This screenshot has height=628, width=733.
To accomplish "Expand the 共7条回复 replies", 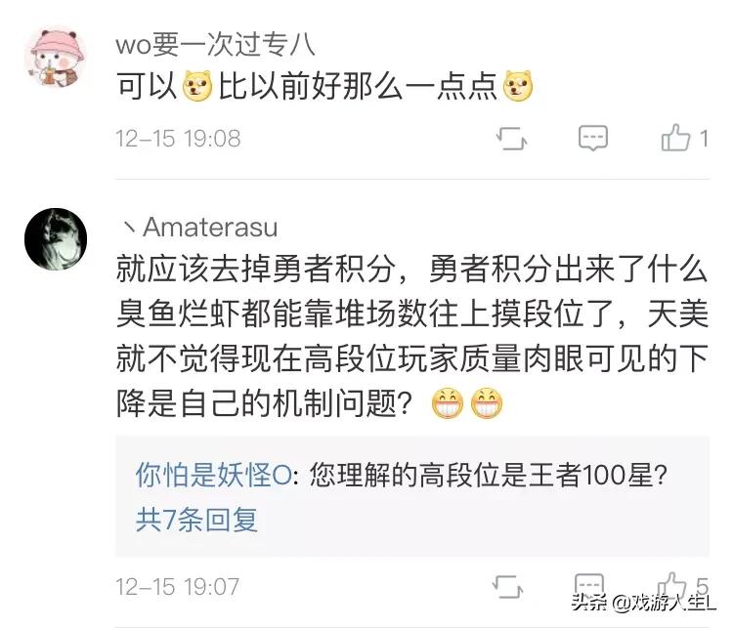I will pos(196,520).
